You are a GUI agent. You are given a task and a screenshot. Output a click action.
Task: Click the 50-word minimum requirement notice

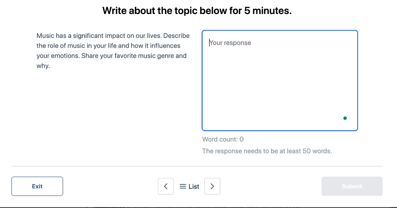click(267, 151)
